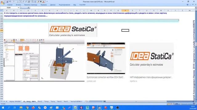The image size is (197, 110).
Task: Click zoom out minus button on zoom slider
Action: [x=181, y=104]
